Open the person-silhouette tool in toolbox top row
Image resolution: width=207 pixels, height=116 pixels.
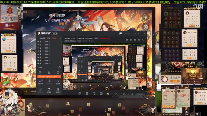tap(49, 72)
